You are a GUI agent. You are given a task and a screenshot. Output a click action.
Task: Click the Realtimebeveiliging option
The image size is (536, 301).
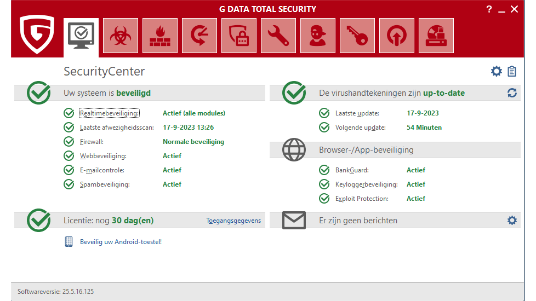point(110,113)
